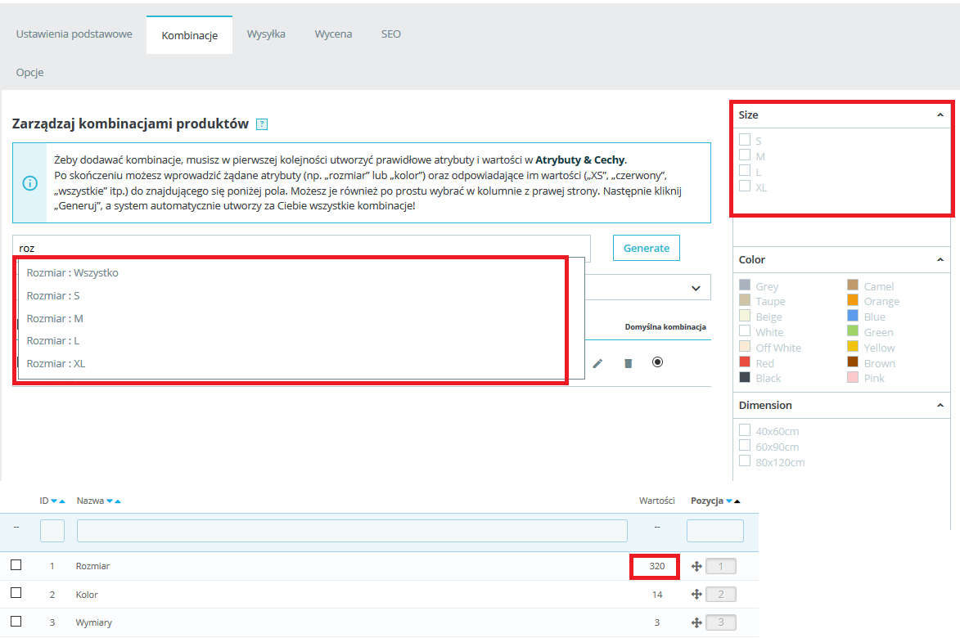Viewport: 960px width, 638px height.
Task: Check the L size checkbox
Action: (x=745, y=171)
